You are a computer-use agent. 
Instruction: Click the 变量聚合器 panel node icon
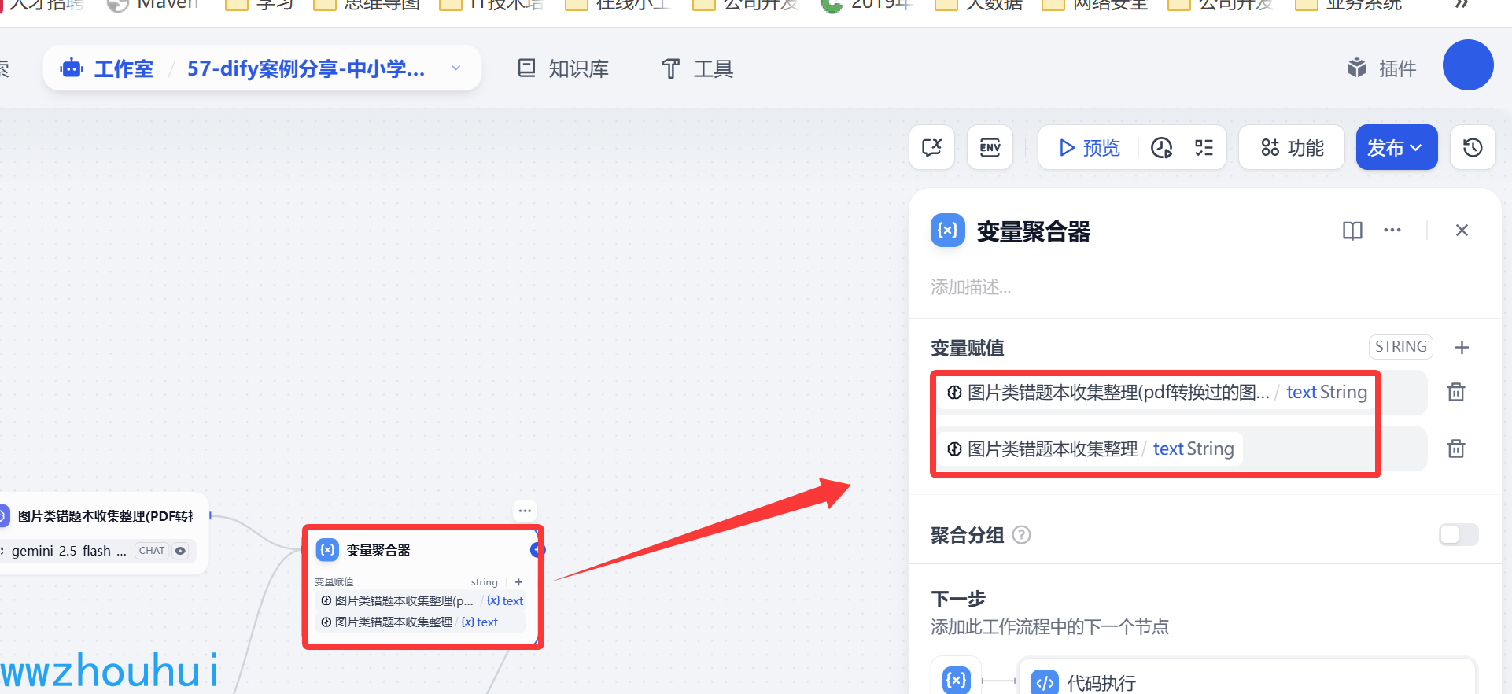click(x=948, y=231)
